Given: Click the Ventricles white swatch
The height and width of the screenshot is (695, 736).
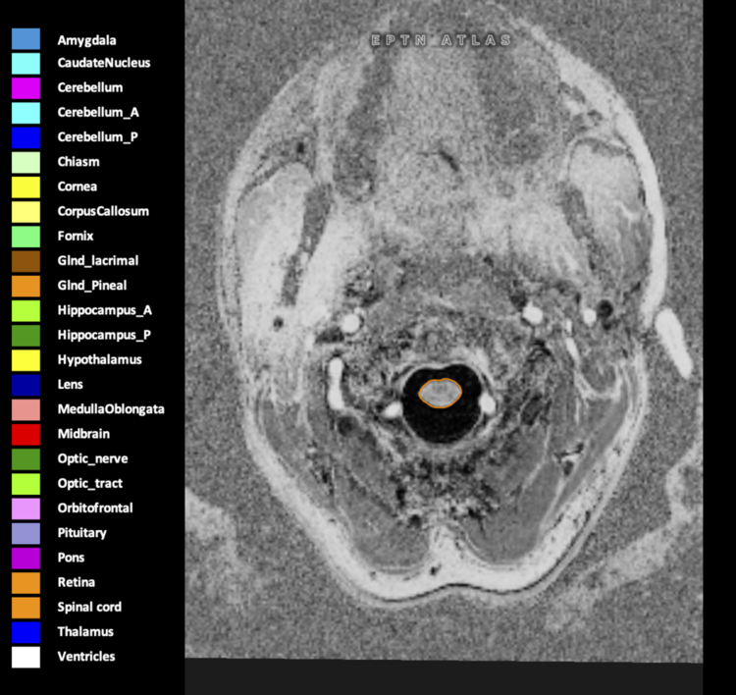Looking at the screenshot, I should [x=26, y=657].
